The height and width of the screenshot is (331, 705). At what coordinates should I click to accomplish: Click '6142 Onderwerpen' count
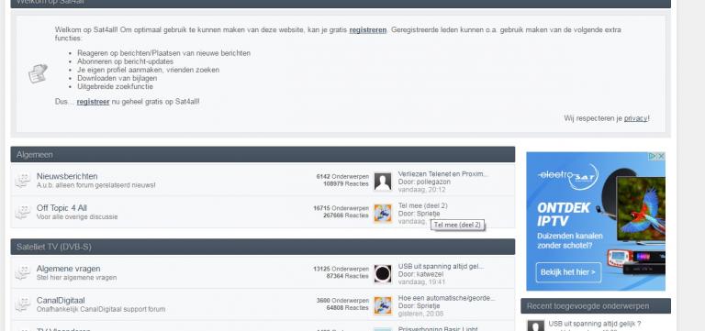coord(342,177)
